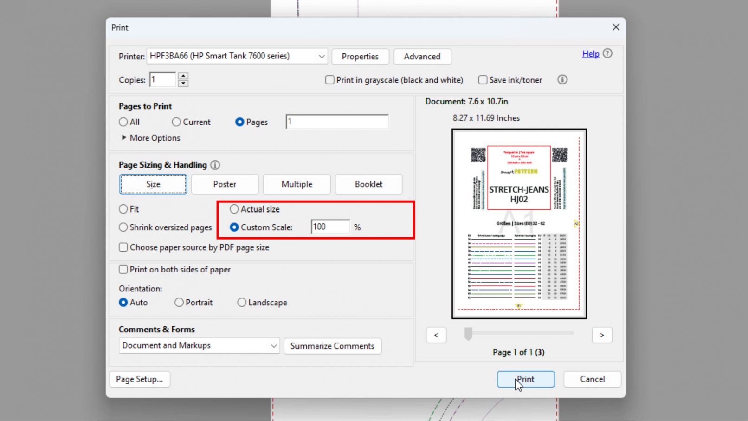Enable Print on both sides of paper
The width and height of the screenshot is (748, 421).
[123, 269]
